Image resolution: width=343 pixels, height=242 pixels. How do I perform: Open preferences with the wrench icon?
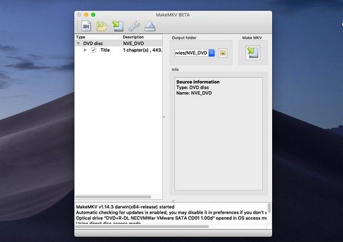(x=134, y=26)
